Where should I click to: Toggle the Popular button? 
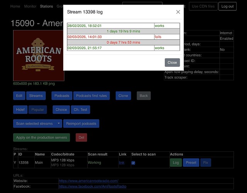37,110
